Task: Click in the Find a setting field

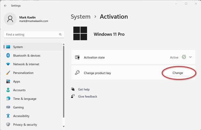Action: pos(31,34)
